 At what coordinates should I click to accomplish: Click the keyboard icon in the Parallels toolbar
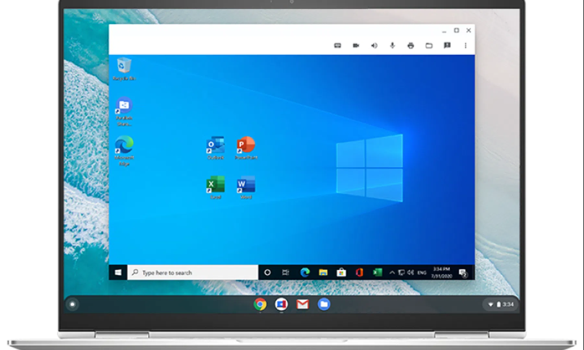pos(337,46)
